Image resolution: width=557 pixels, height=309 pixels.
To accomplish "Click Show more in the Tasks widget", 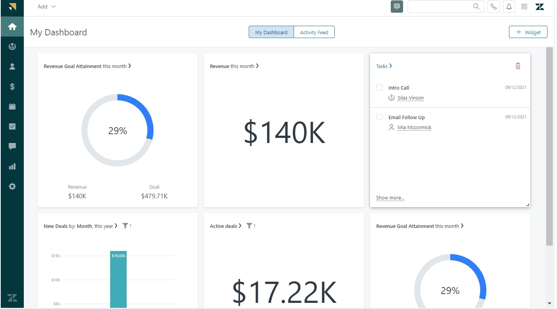I will 390,198.
